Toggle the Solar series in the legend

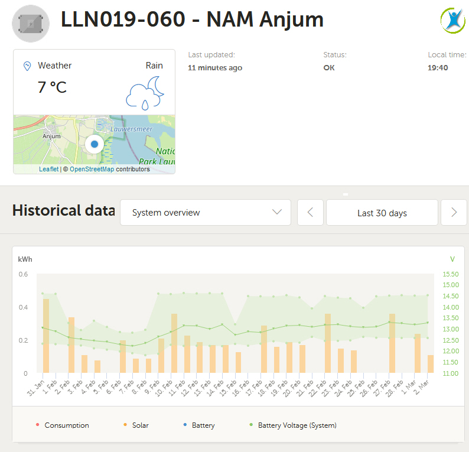click(x=136, y=425)
